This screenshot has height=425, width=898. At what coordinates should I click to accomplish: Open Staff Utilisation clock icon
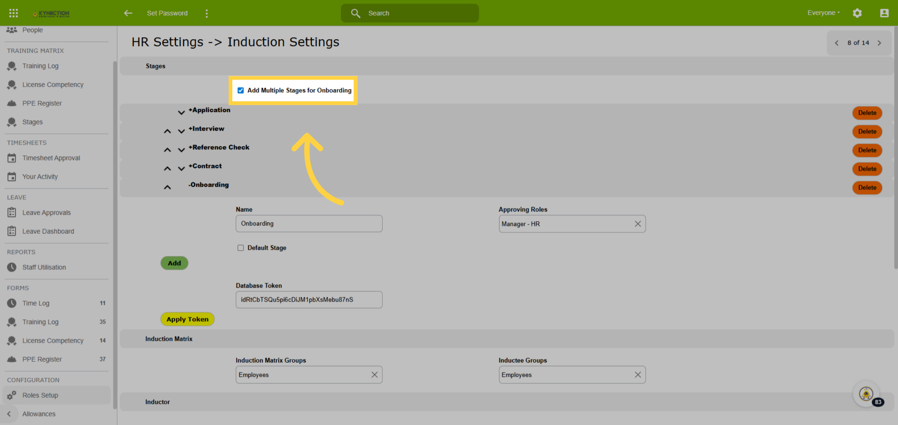click(12, 267)
